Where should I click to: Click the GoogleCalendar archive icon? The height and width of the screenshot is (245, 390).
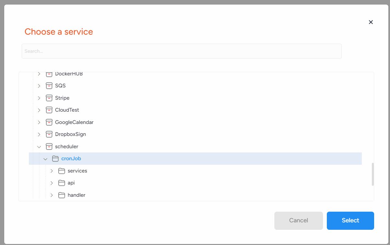coord(49,122)
